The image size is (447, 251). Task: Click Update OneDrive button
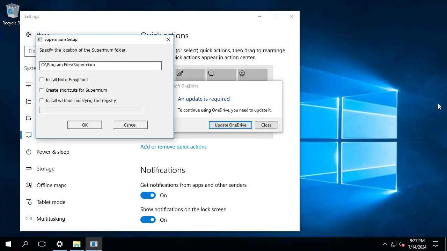(x=230, y=125)
